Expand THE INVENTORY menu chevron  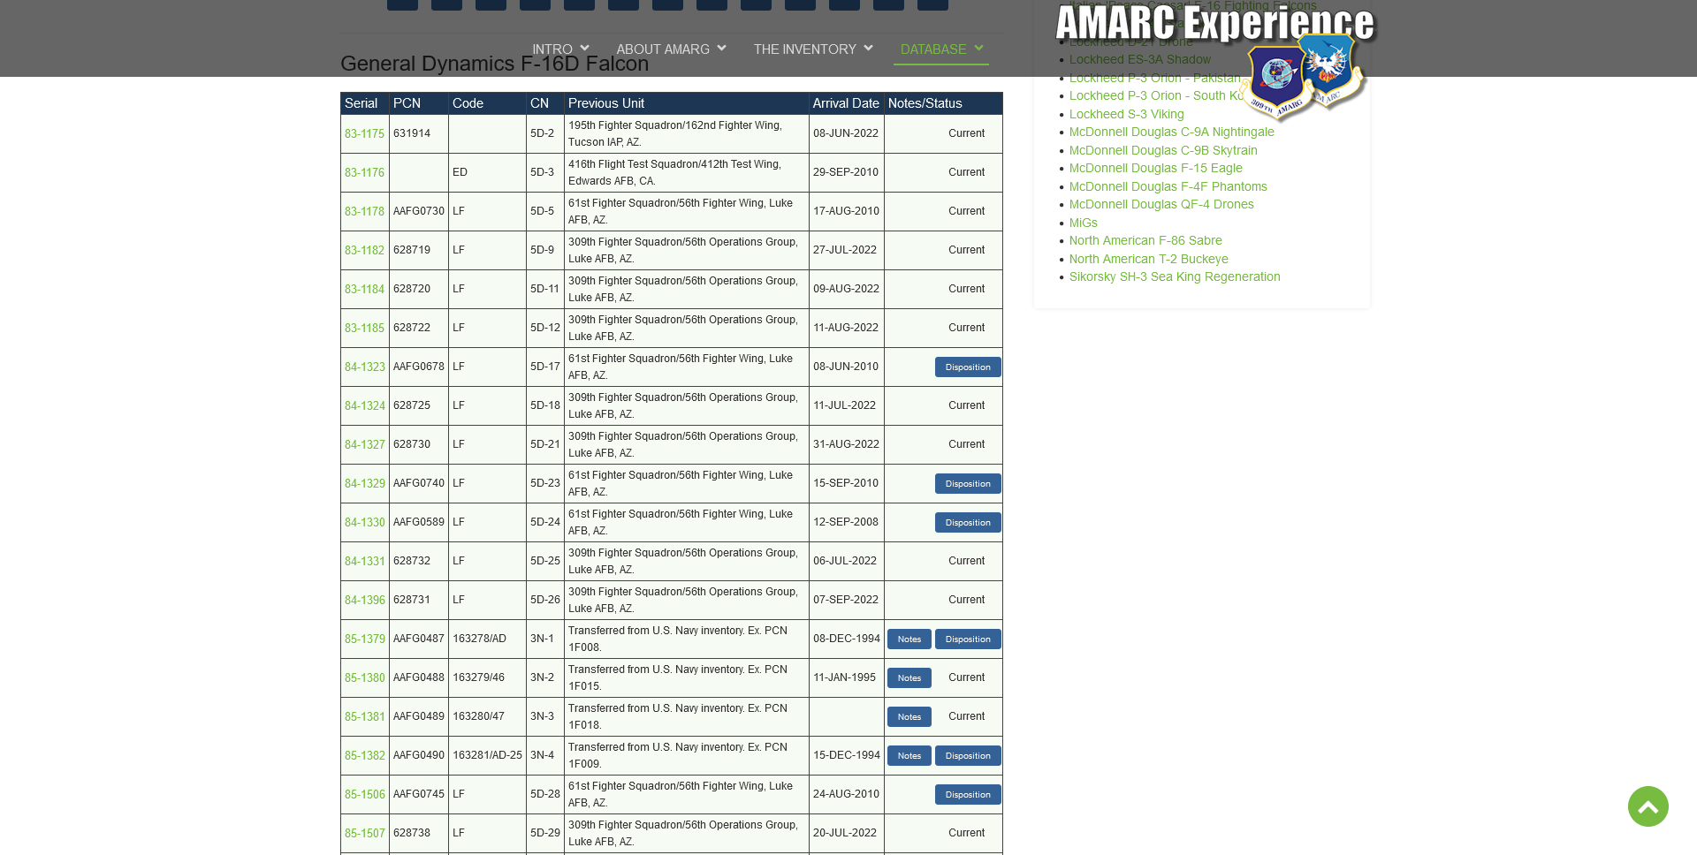click(x=868, y=48)
